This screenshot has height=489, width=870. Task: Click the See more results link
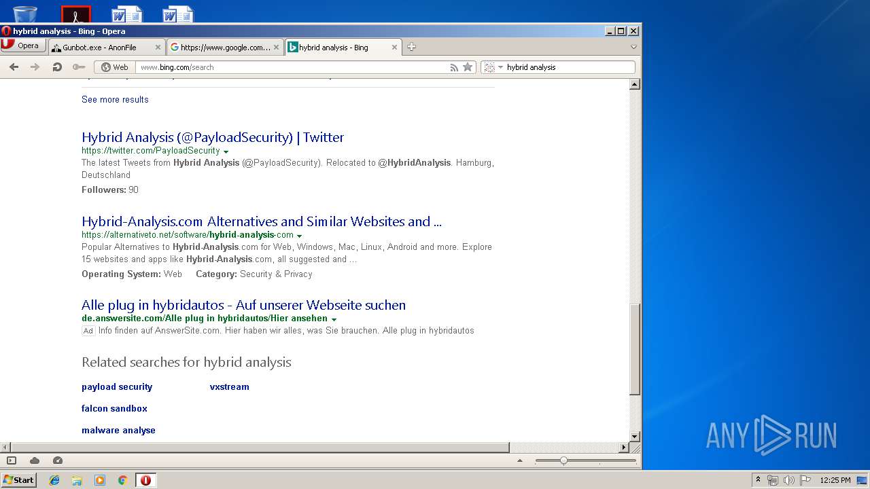[x=115, y=99]
